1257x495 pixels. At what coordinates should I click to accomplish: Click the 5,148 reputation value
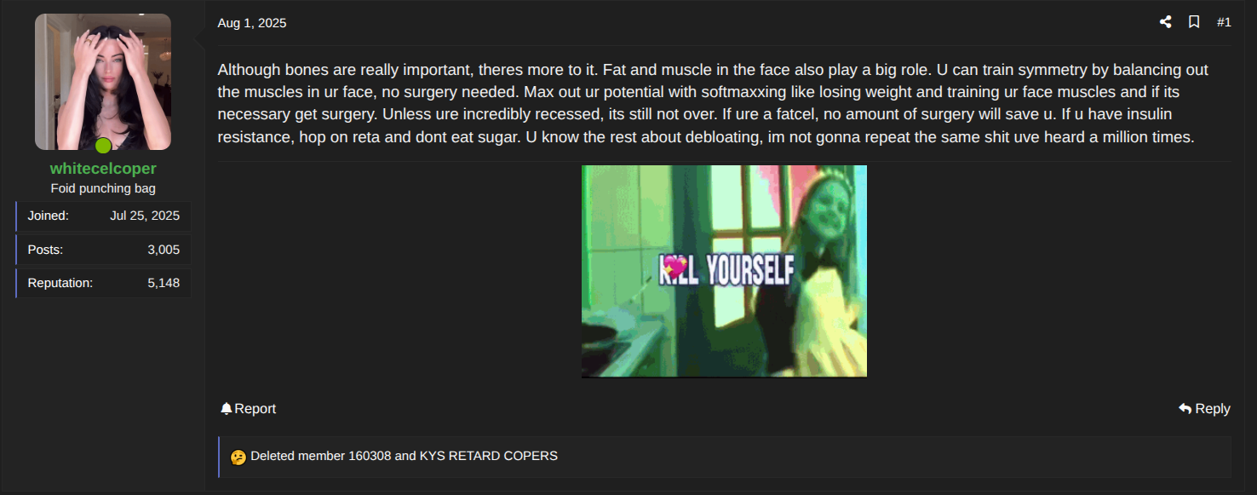pos(164,283)
